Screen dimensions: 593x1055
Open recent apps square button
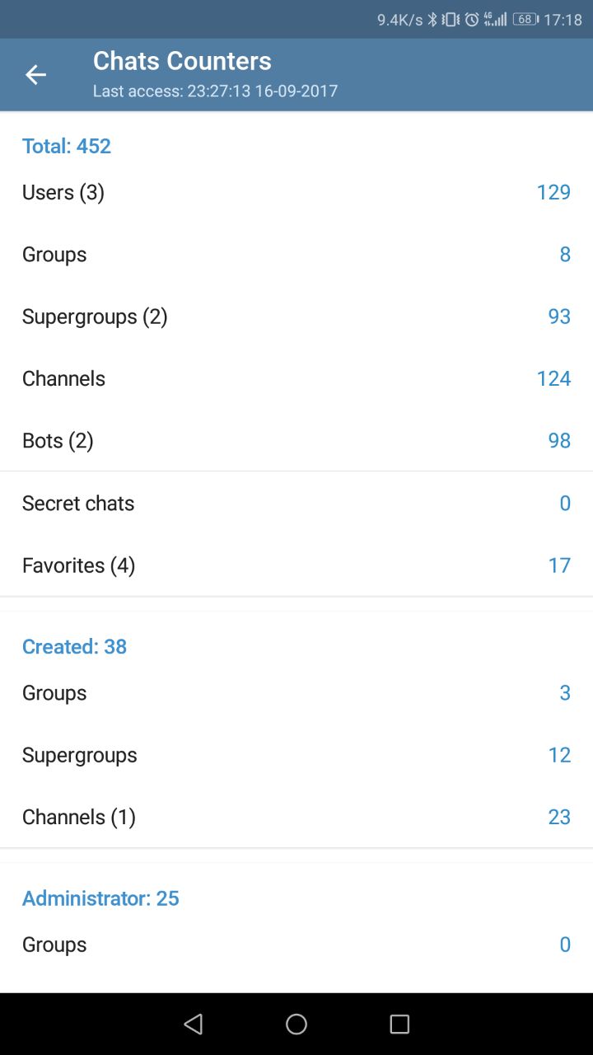coord(399,1024)
